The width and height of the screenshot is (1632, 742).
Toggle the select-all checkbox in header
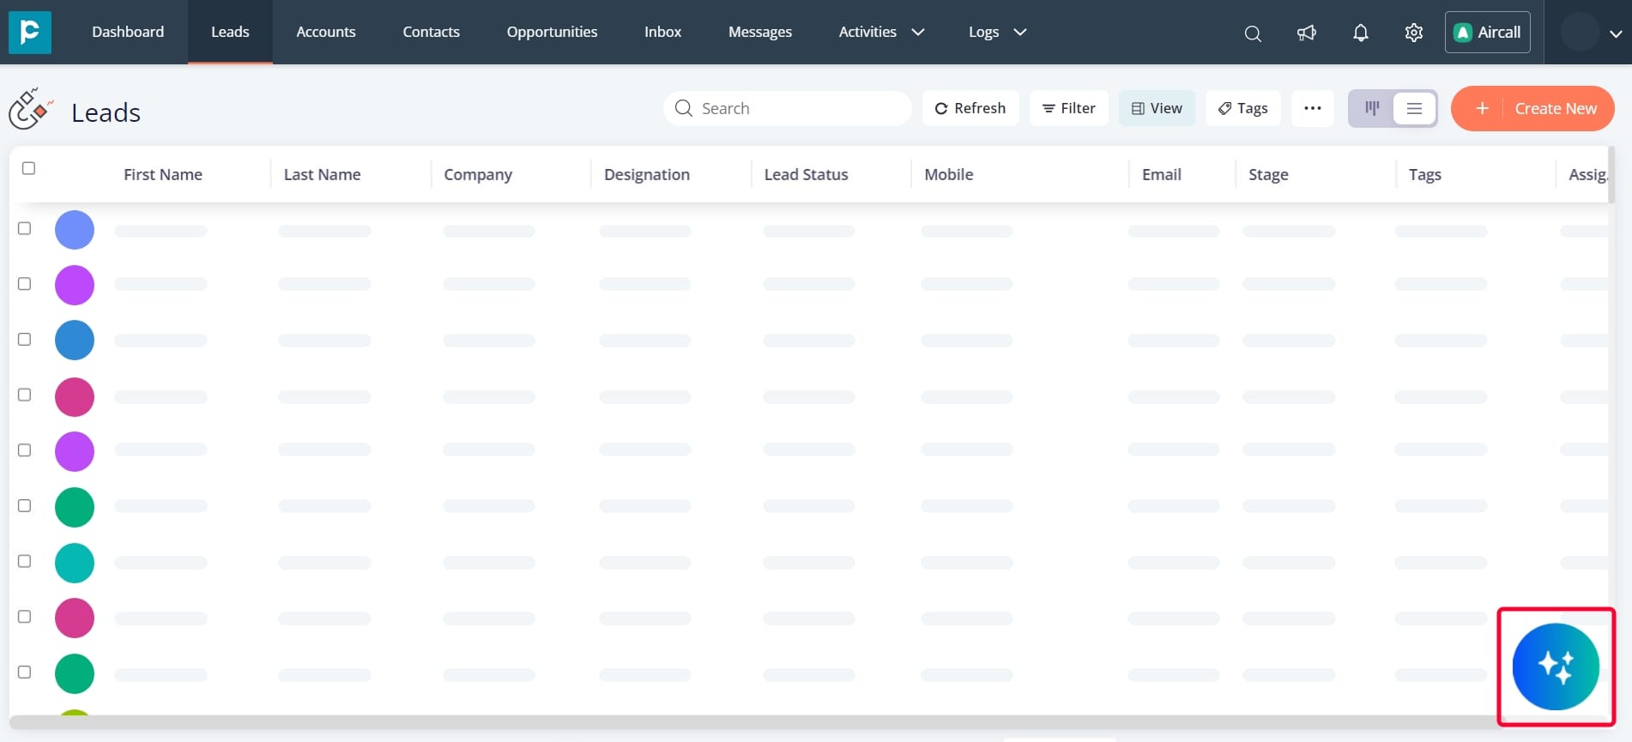[x=28, y=168]
